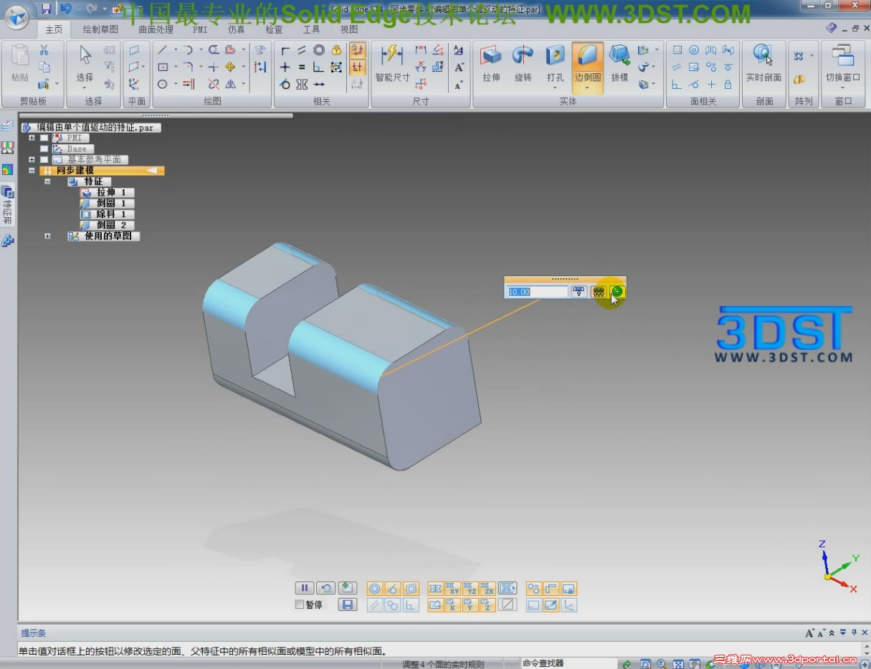Click the dimension value field showing 10.00

(536, 291)
